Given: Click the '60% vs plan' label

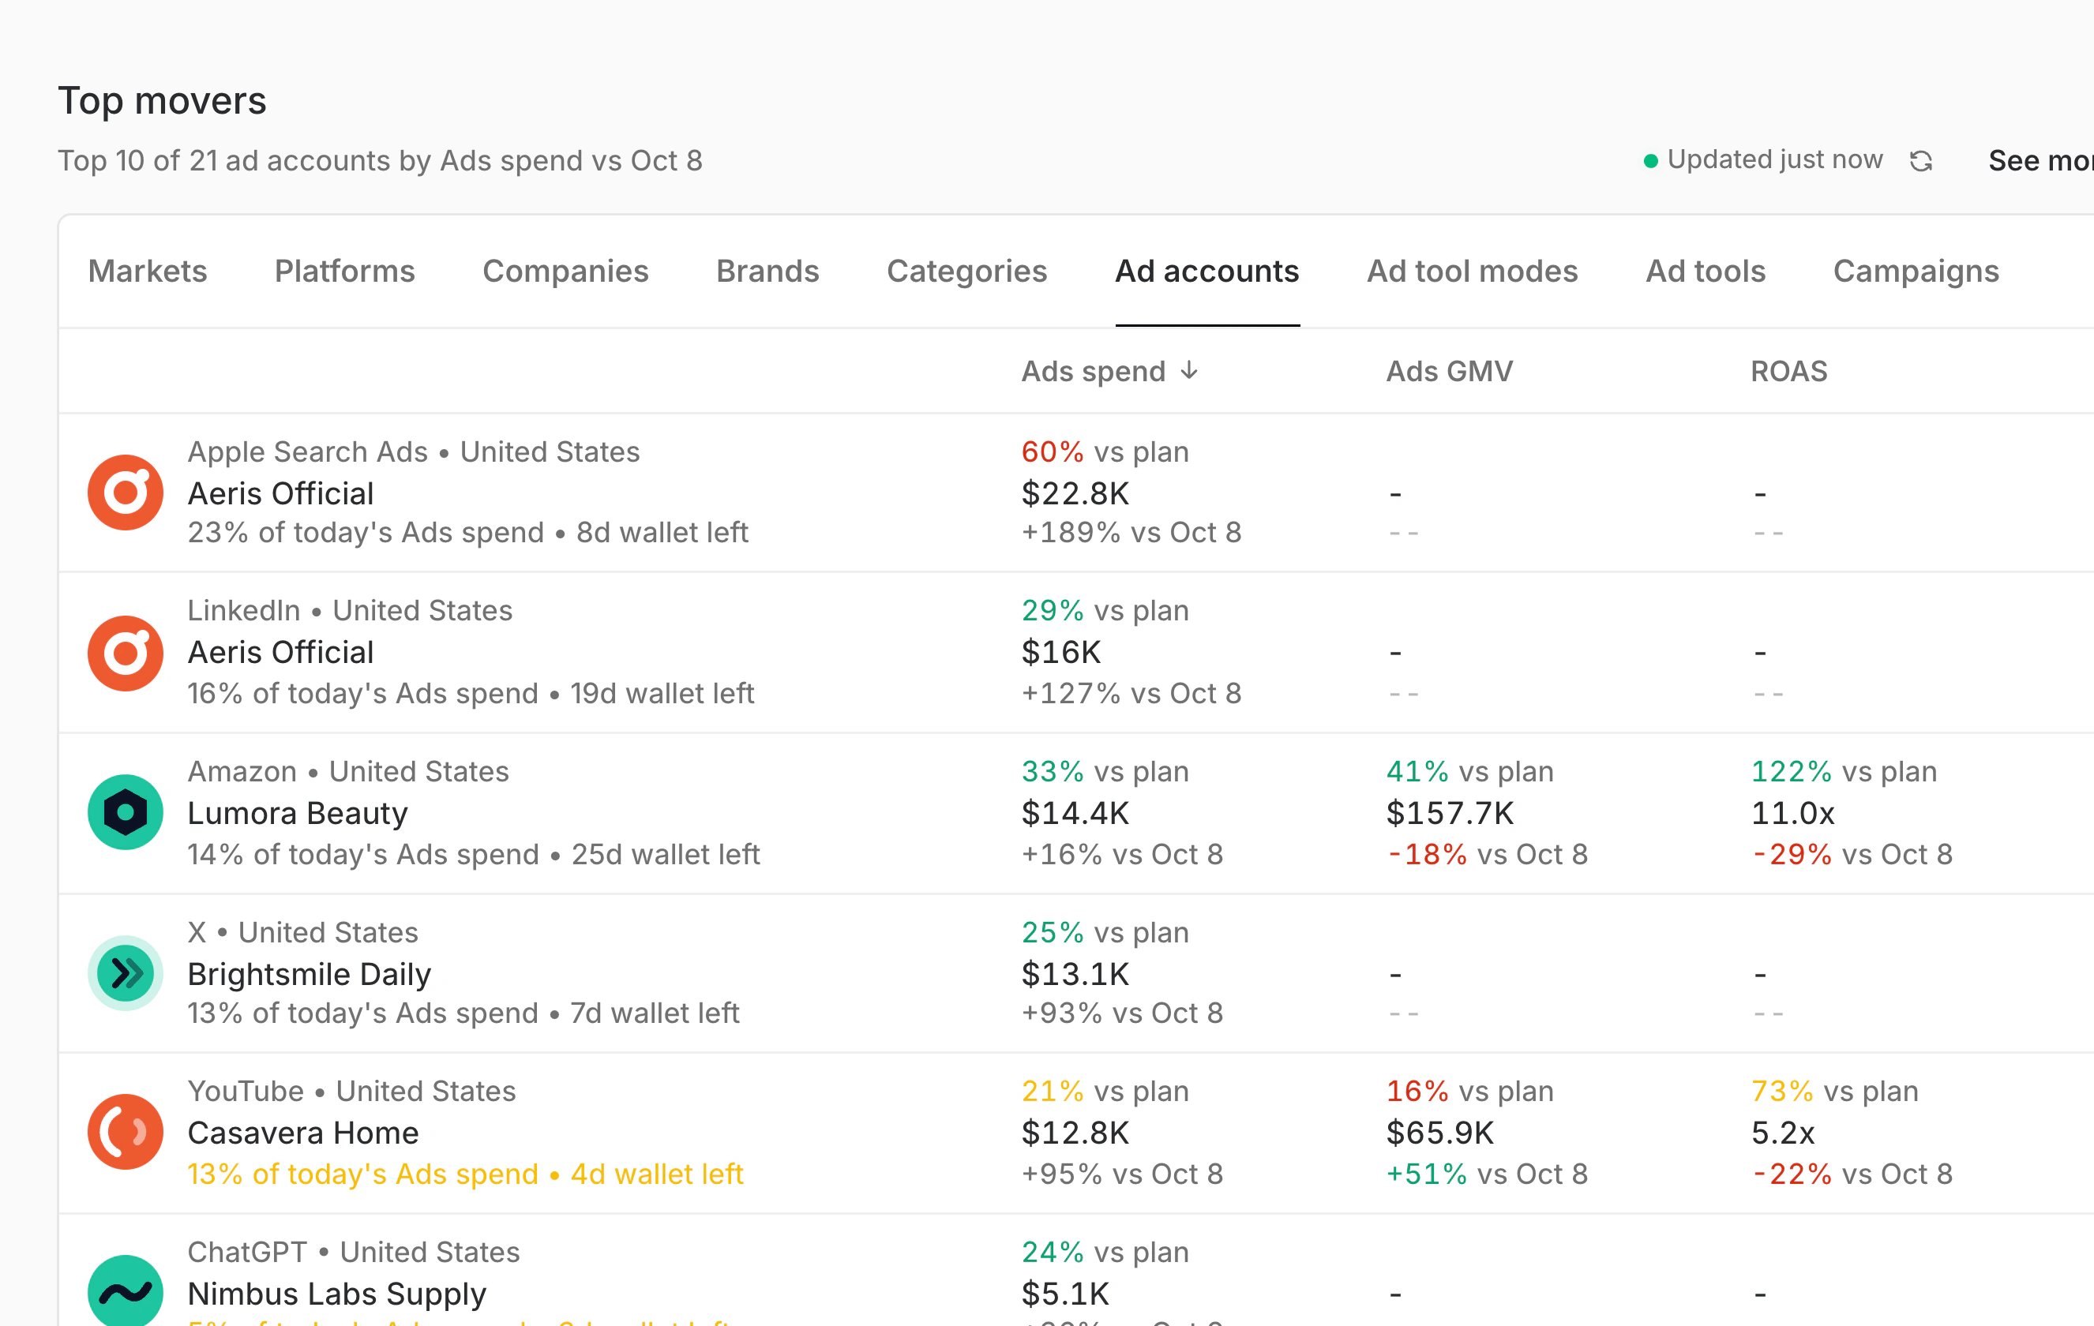Looking at the screenshot, I should (x=1105, y=452).
